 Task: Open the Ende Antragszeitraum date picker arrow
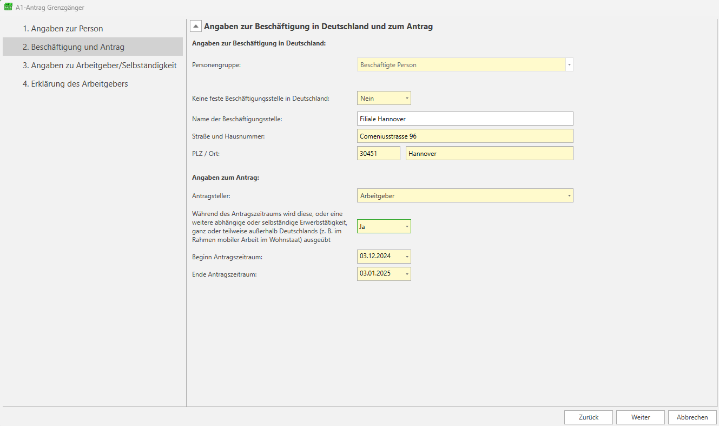[x=407, y=274]
